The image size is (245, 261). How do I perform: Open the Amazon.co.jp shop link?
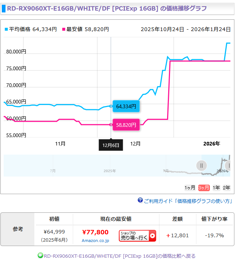coord(95,241)
